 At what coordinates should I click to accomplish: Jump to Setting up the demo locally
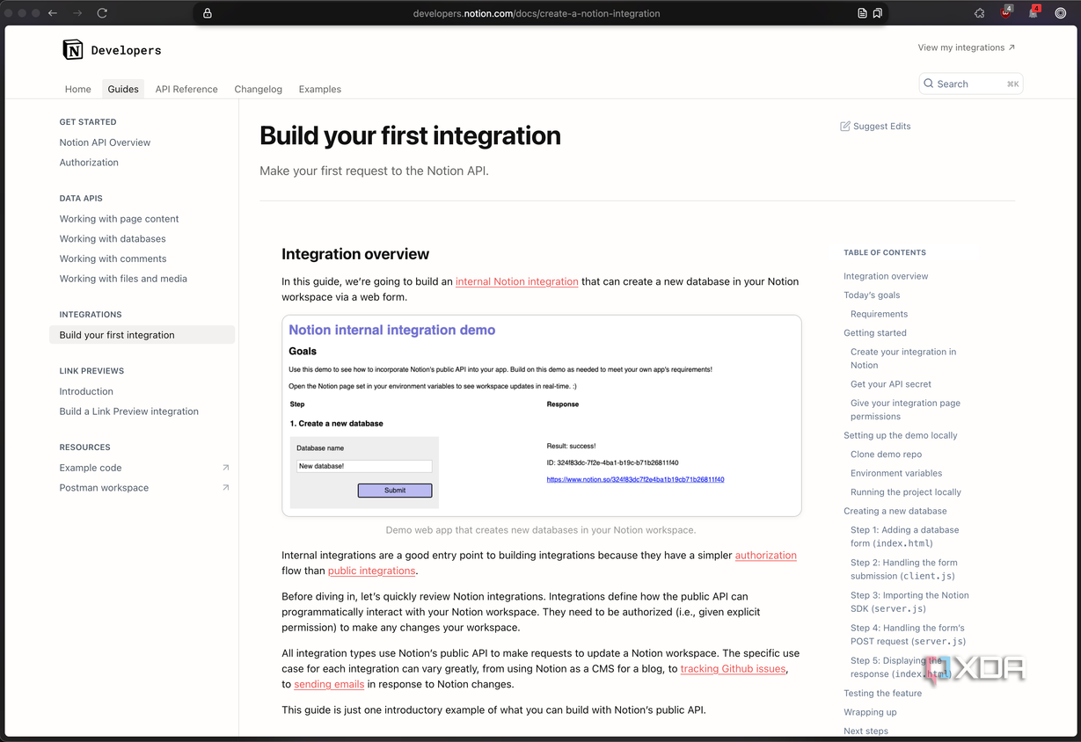coord(901,436)
